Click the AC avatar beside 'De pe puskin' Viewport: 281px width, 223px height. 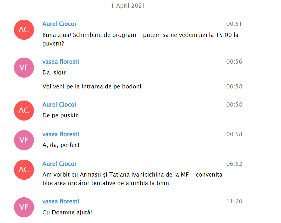24,110
